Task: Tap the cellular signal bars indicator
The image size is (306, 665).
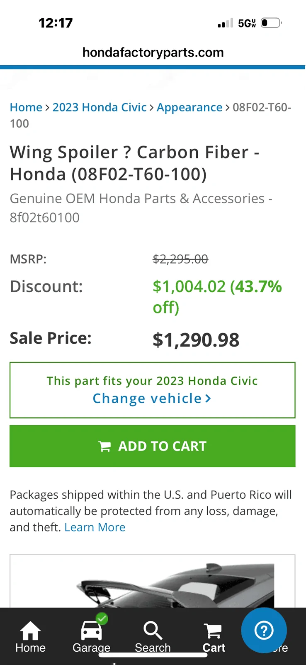Action: click(x=225, y=23)
